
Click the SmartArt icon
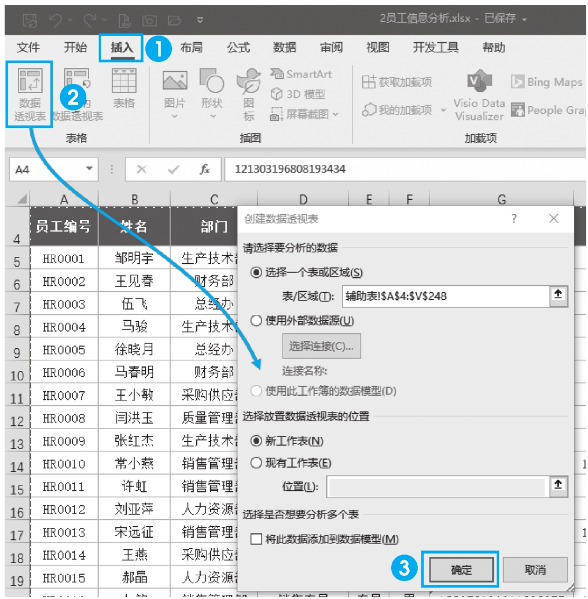277,74
